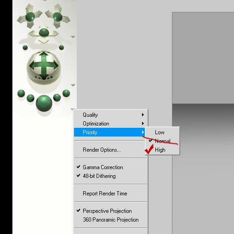This screenshot has height=234, width=234.
Task: Click small green sphere right above trackball
Action: click(x=62, y=47)
